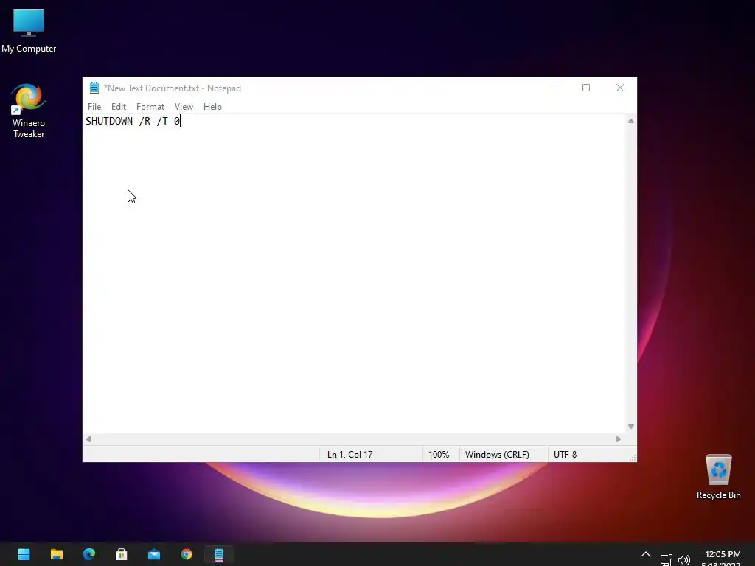Show hidden system tray icons
This screenshot has height=566, width=755.
tap(646, 555)
